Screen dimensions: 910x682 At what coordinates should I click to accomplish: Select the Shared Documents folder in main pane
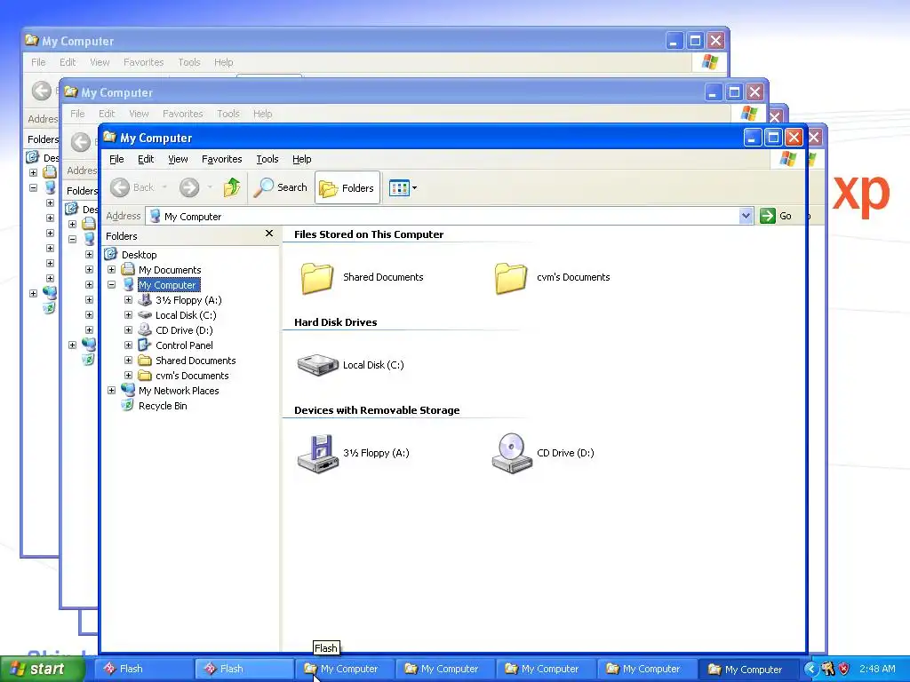[x=317, y=278]
